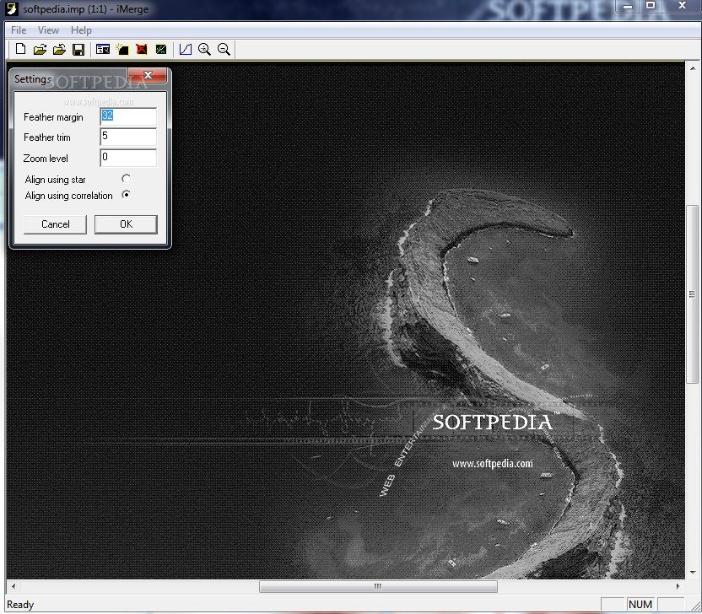The image size is (702, 614).
Task: Close the Settings dialog with red X
Action: pyautogui.click(x=148, y=75)
